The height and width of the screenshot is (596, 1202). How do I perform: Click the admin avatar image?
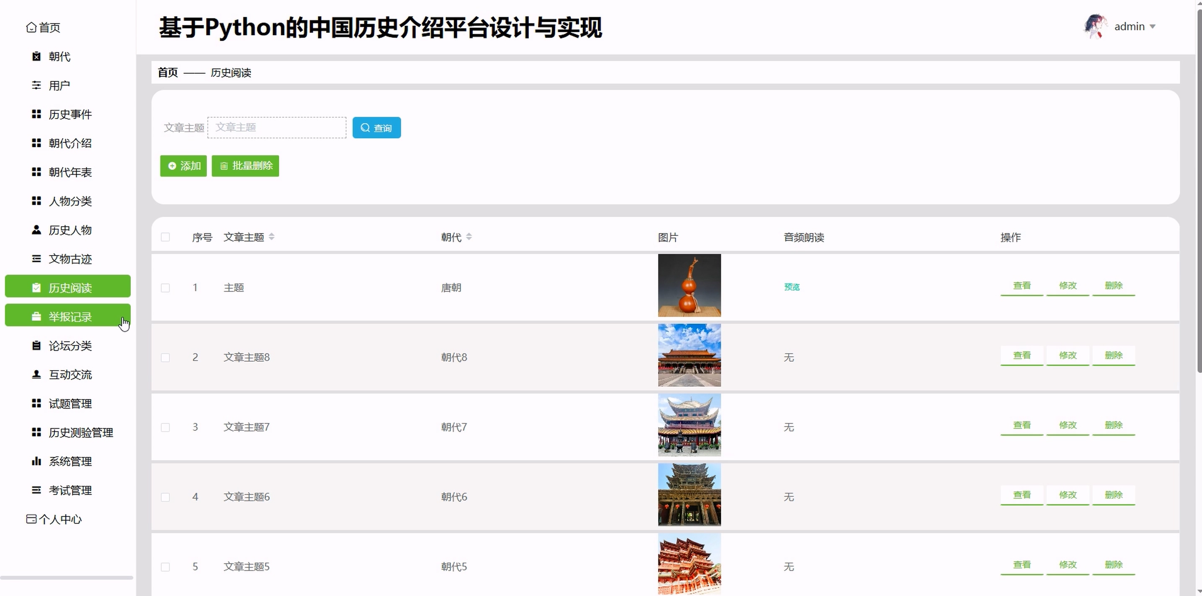pyautogui.click(x=1095, y=26)
